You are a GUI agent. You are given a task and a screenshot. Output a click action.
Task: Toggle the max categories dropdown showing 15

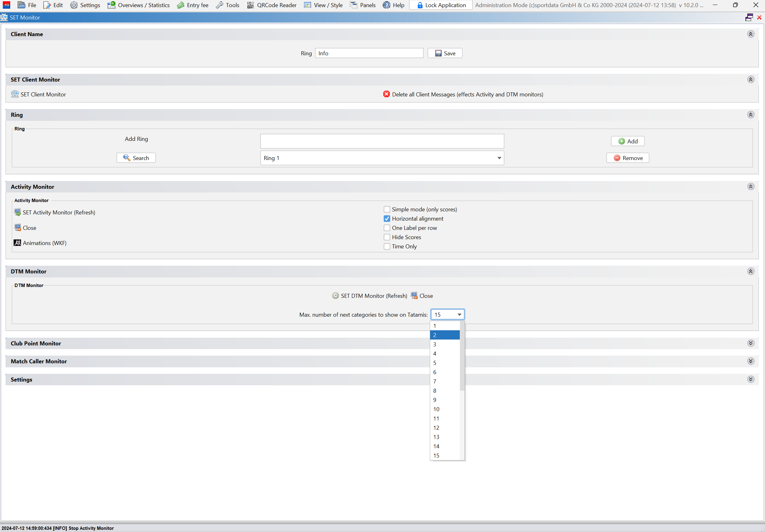(447, 315)
